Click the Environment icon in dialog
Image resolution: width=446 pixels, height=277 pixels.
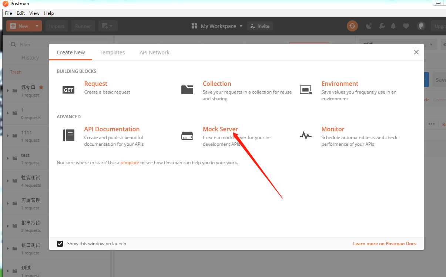tap(306, 89)
